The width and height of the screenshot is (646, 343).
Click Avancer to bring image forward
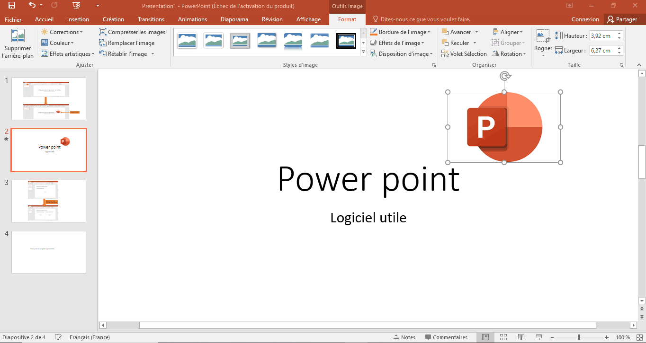[x=456, y=32]
